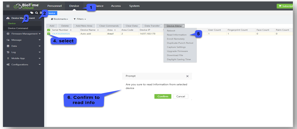Click the search magnifier icon in sidebar

point(36,13)
